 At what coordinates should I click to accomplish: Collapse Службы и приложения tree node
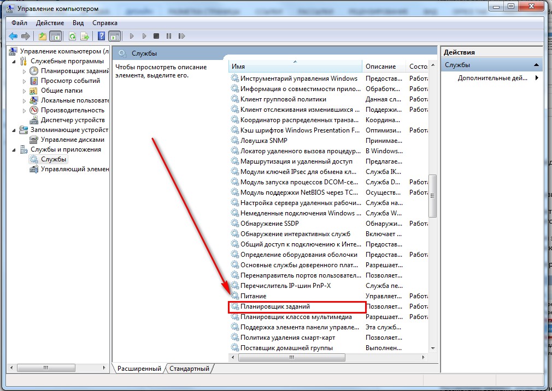click(x=14, y=150)
